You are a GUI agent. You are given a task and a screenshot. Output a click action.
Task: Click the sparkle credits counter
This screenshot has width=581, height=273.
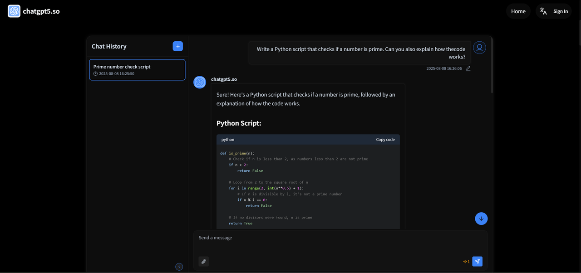466,262
